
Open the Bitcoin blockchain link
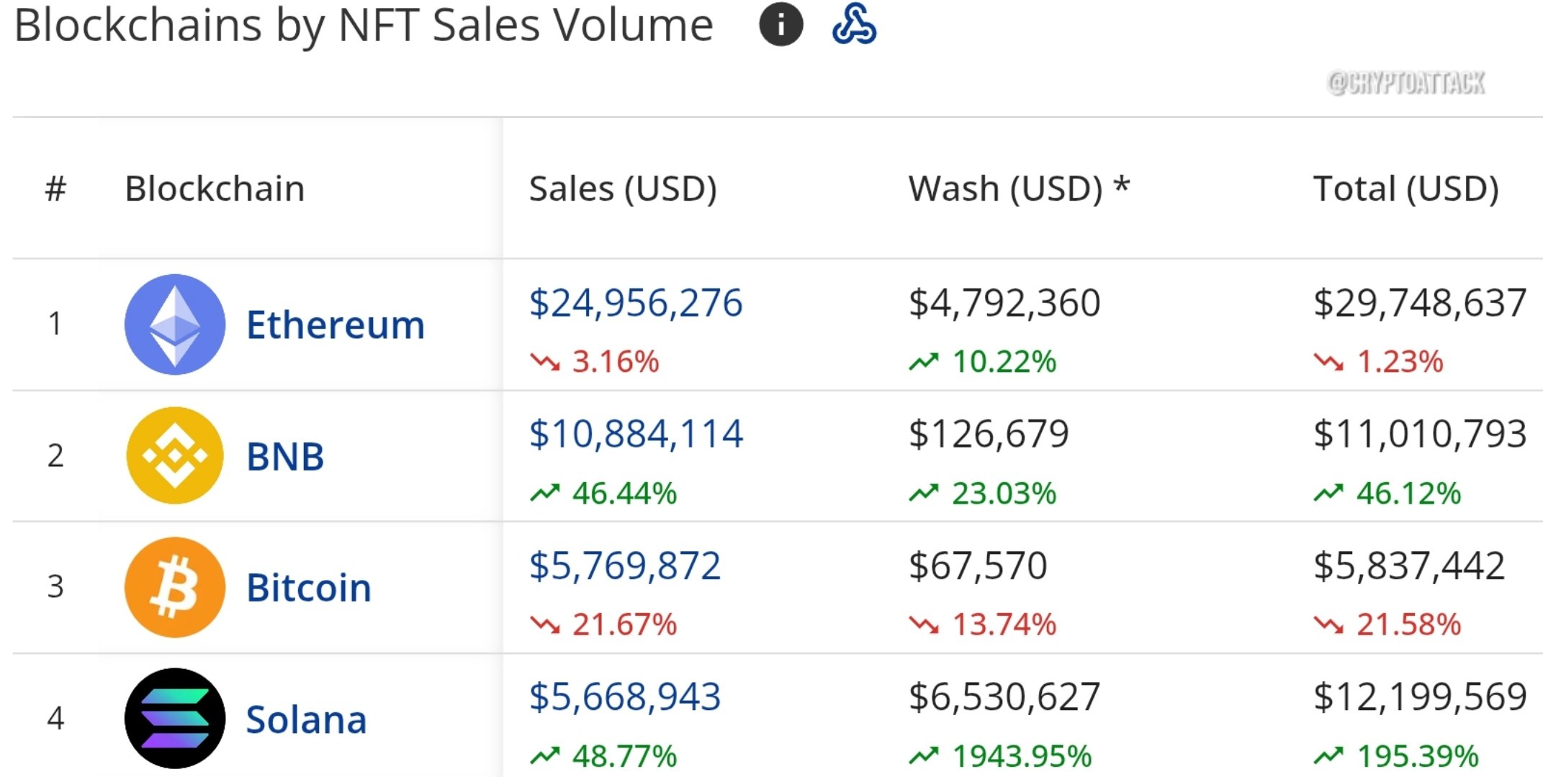click(x=309, y=587)
